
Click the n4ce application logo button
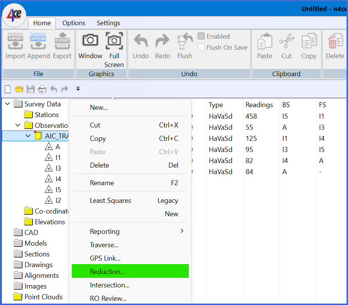[14, 15]
